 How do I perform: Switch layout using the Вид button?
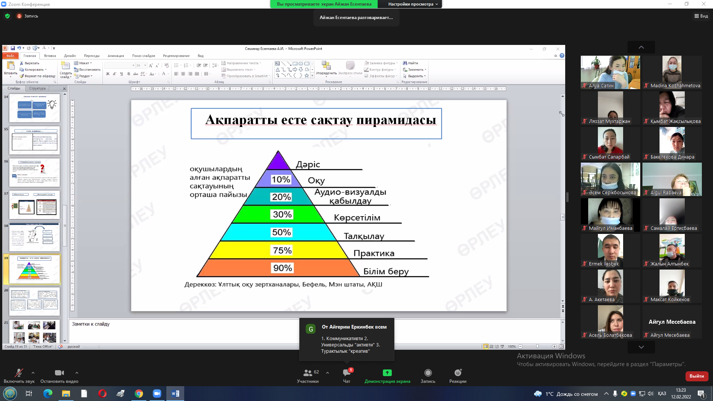(701, 16)
